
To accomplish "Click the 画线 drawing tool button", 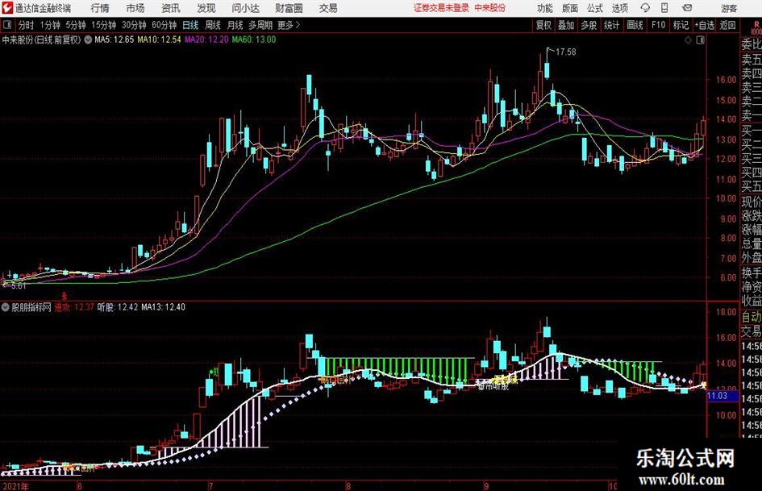I will (x=635, y=25).
